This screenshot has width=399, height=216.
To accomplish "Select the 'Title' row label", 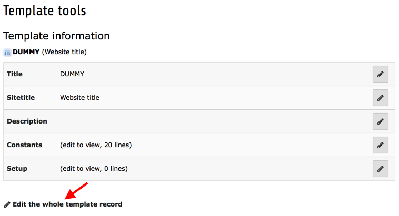I will click(x=15, y=74).
